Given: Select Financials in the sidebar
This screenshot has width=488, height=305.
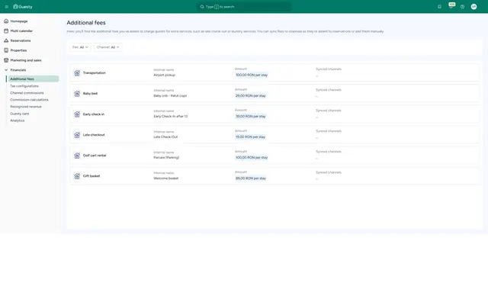Looking at the screenshot, I should coord(18,70).
